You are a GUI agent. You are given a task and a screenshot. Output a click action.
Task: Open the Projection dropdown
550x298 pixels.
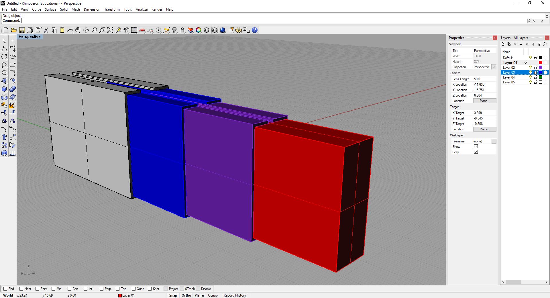[494, 67]
